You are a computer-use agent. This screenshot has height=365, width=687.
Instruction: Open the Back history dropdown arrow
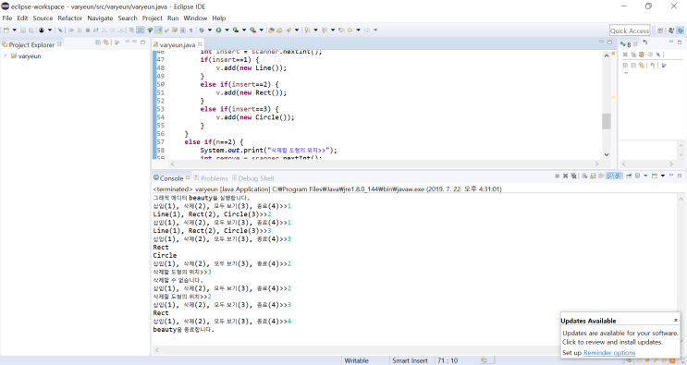click(x=359, y=30)
